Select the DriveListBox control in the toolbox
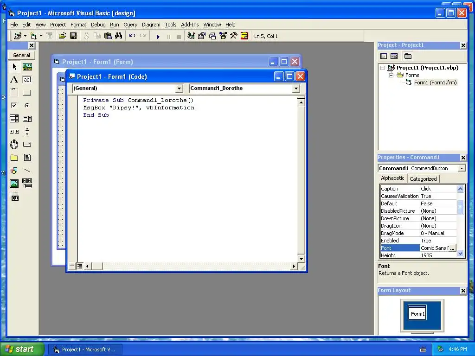 click(x=27, y=145)
